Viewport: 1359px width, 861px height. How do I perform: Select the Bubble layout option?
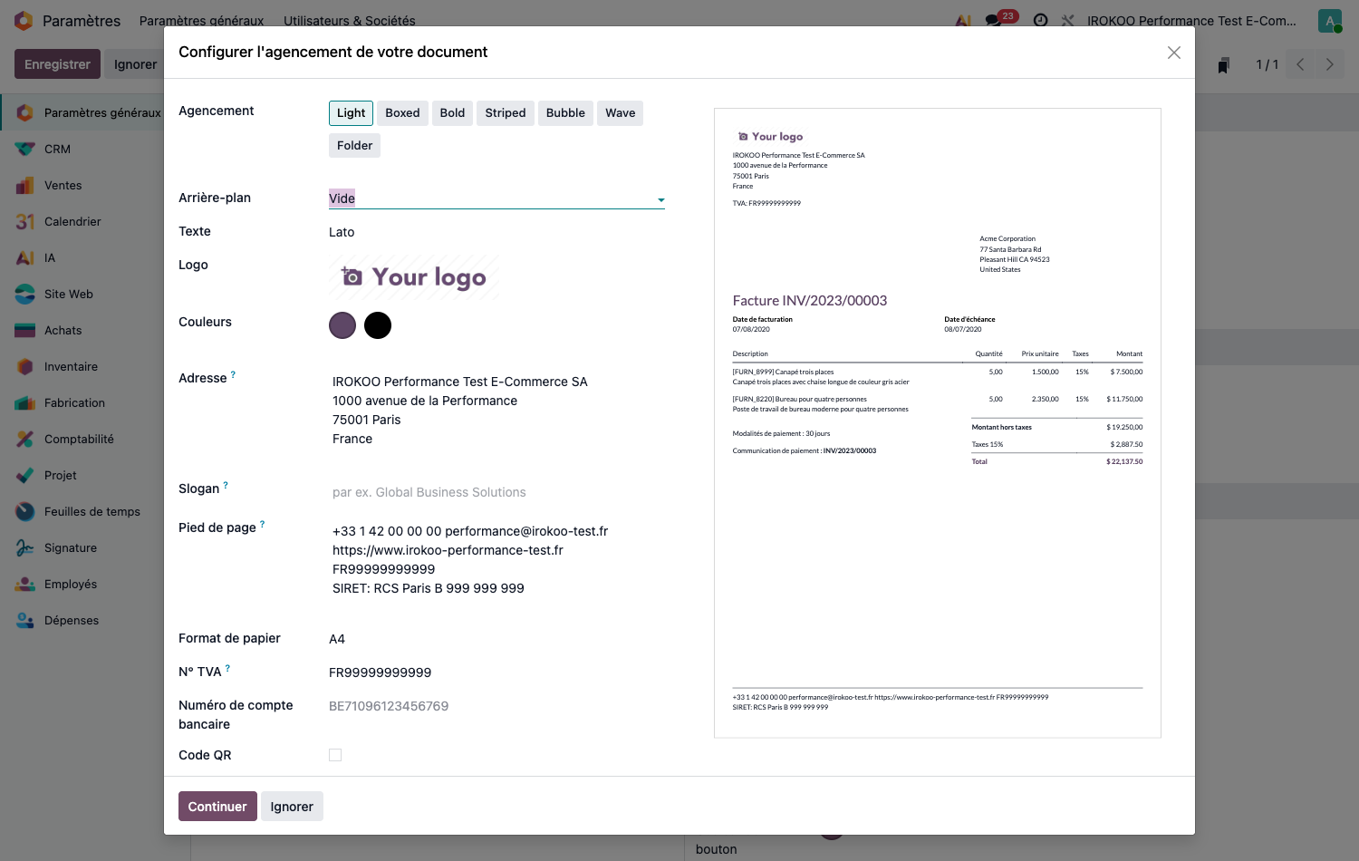point(565,113)
